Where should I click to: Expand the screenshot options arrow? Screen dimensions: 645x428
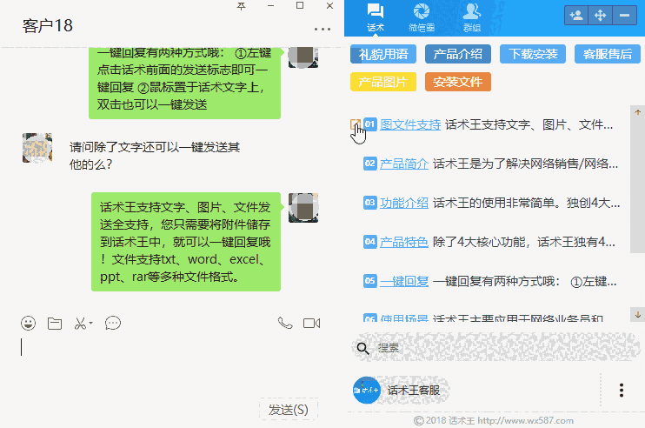pyautogui.click(x=91, y=323)
